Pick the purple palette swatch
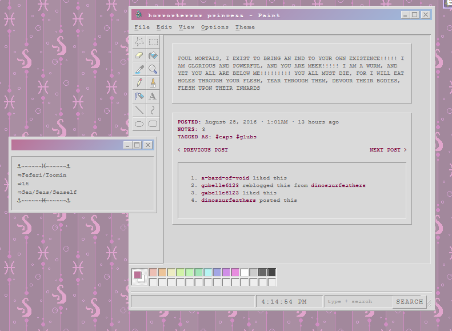The height and width of the screenshot is (331, 452). tap(226, 273)
